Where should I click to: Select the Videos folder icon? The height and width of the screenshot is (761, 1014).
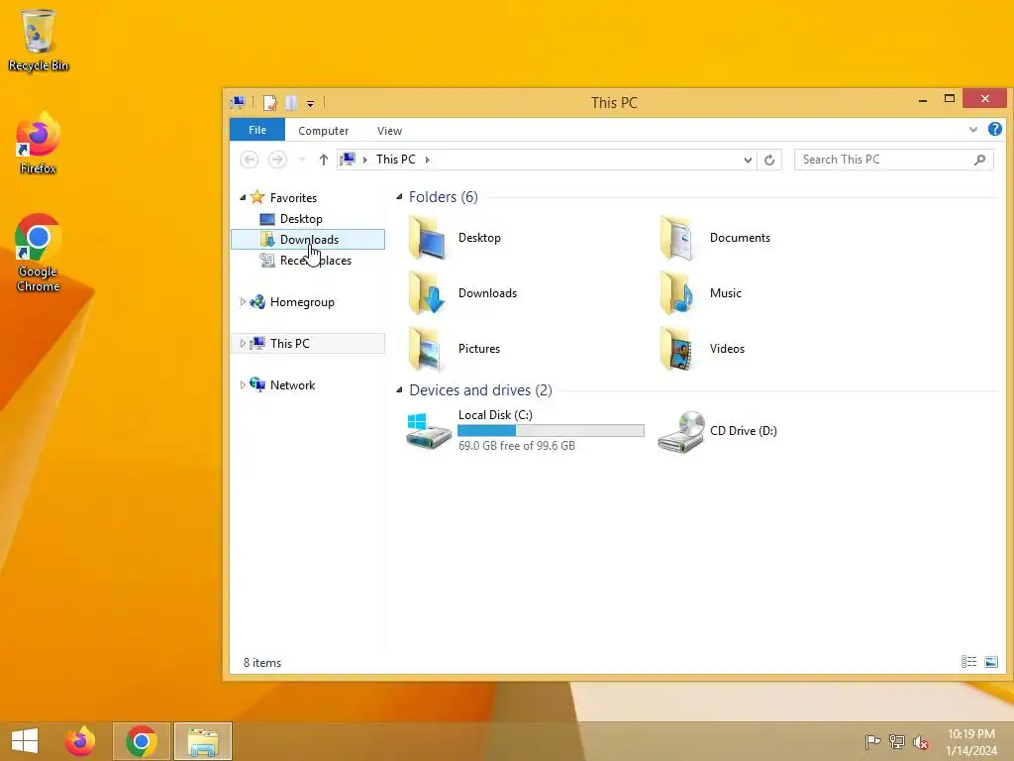tap(677, 349)
